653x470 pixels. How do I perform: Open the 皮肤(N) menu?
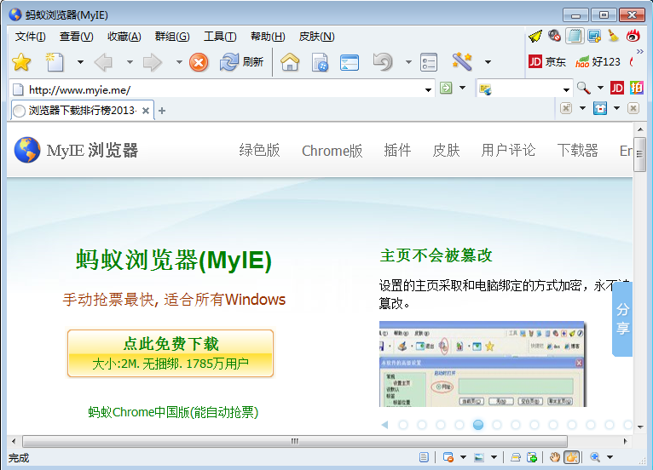pyautogui.click(x=316, y=37)
